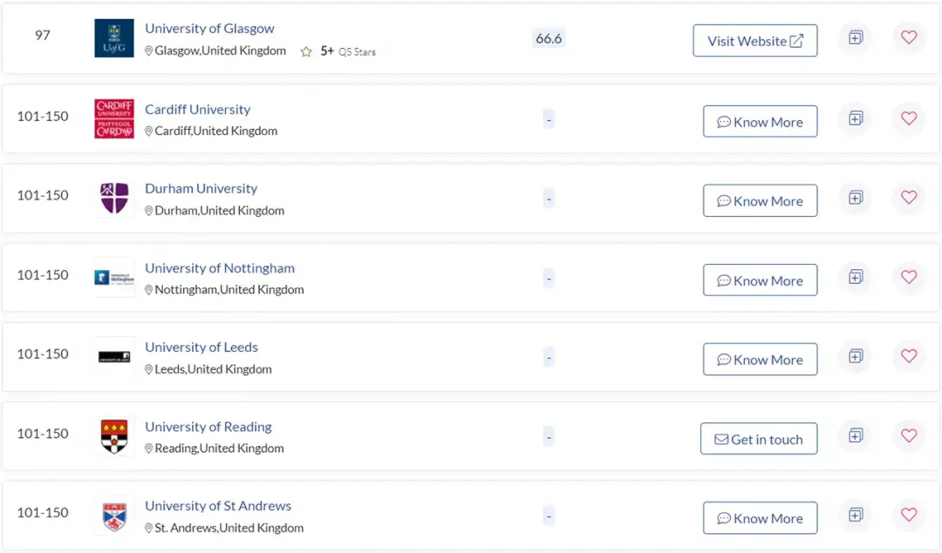Shortlist Cardiff University with heart icon
Screen dimensions: 942x553
point(908,118)
